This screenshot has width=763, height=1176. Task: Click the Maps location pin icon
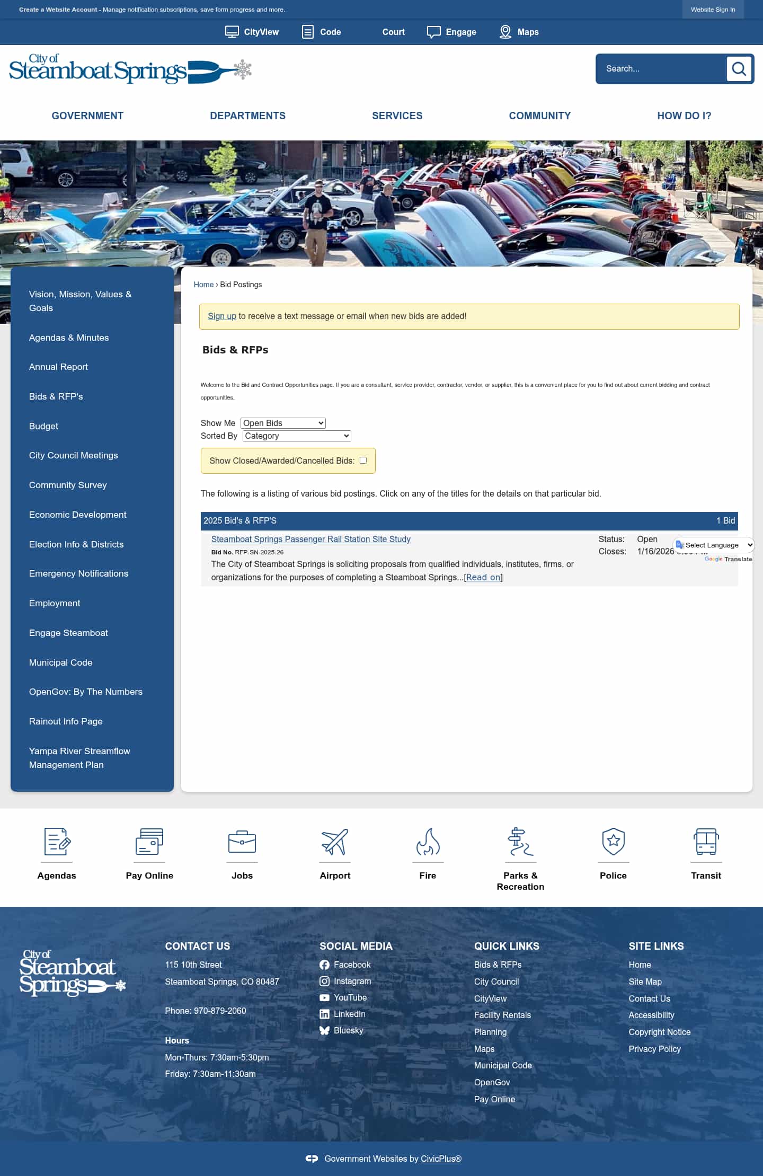(x=505, y=32)
